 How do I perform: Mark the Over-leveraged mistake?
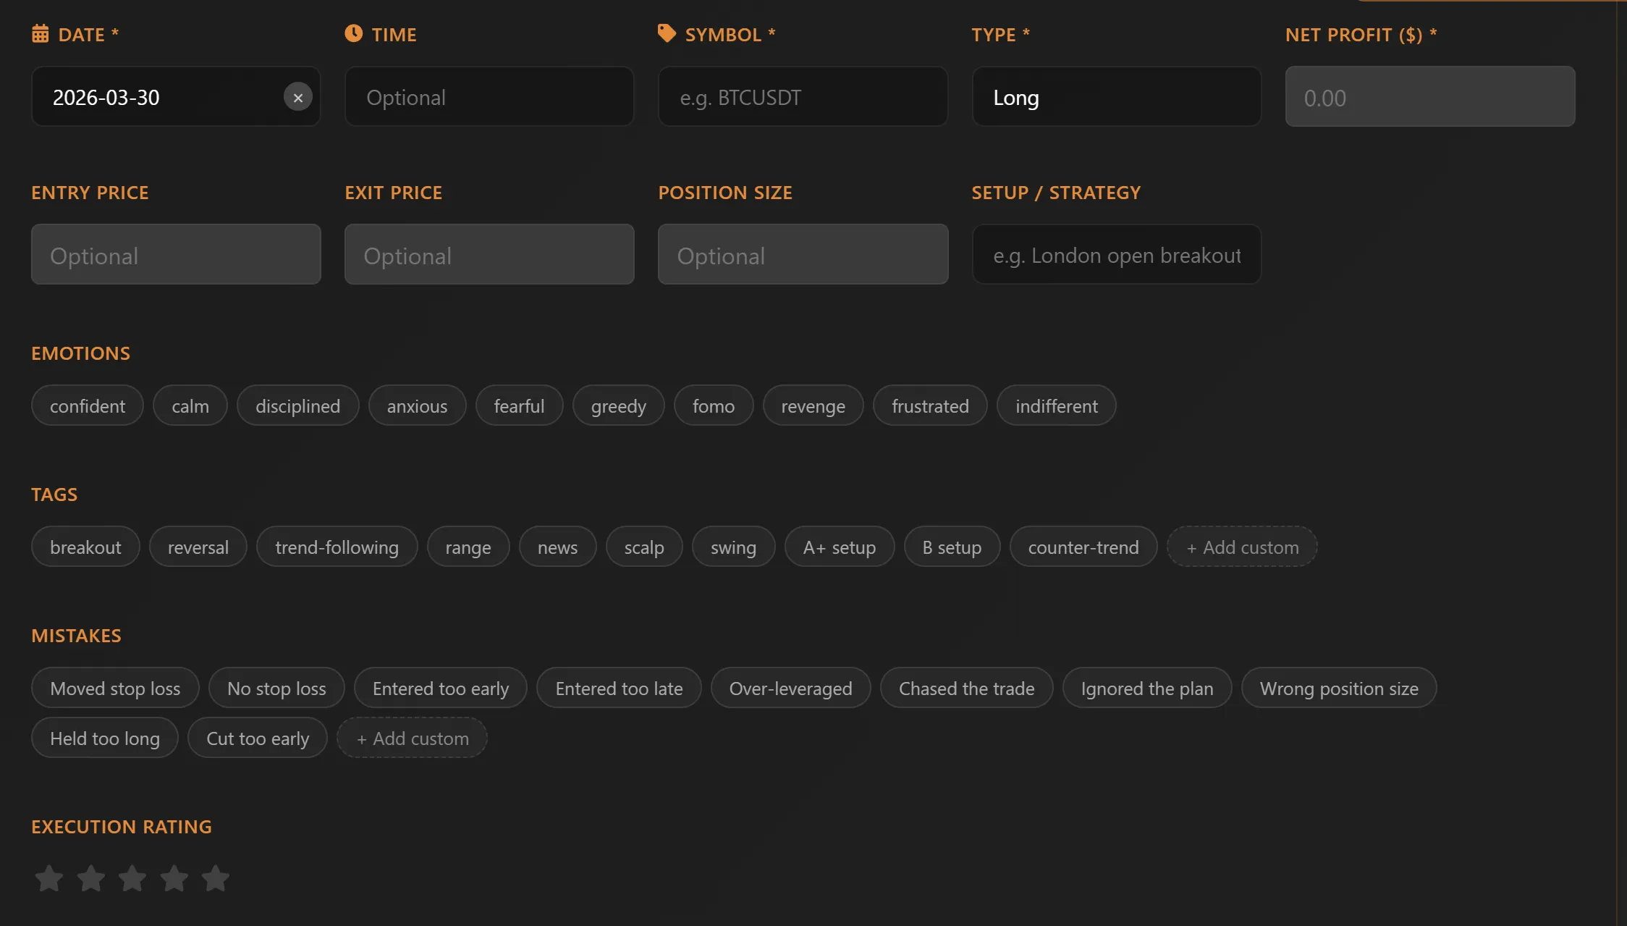791,688
